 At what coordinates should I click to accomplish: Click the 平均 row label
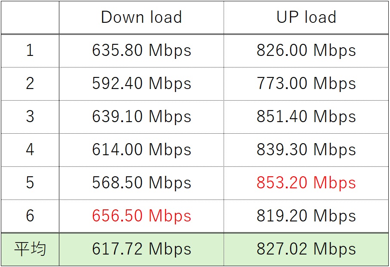coord(30,249)
